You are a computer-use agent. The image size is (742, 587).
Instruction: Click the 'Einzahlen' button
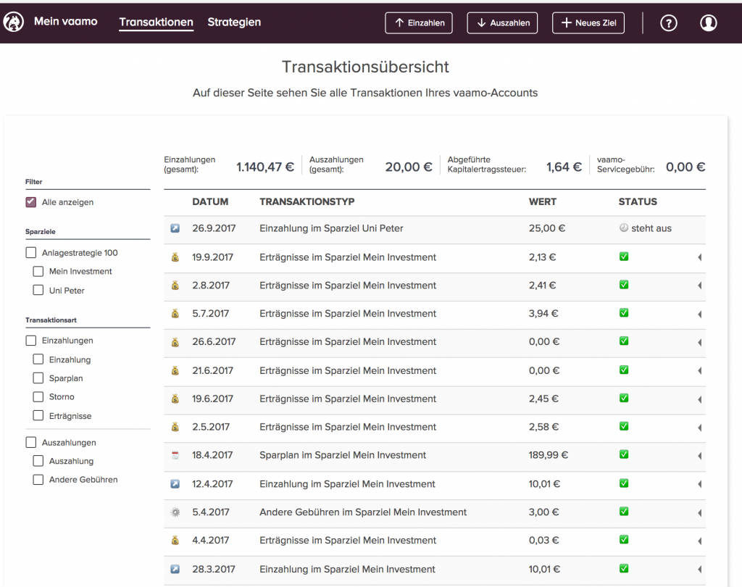(419, 22)
